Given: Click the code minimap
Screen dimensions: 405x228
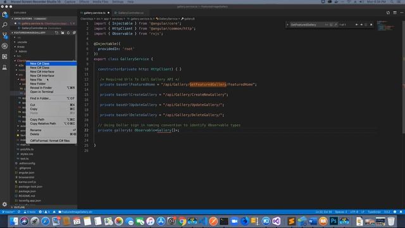Looking at the screenshot, I should click(x=385, y=26).
